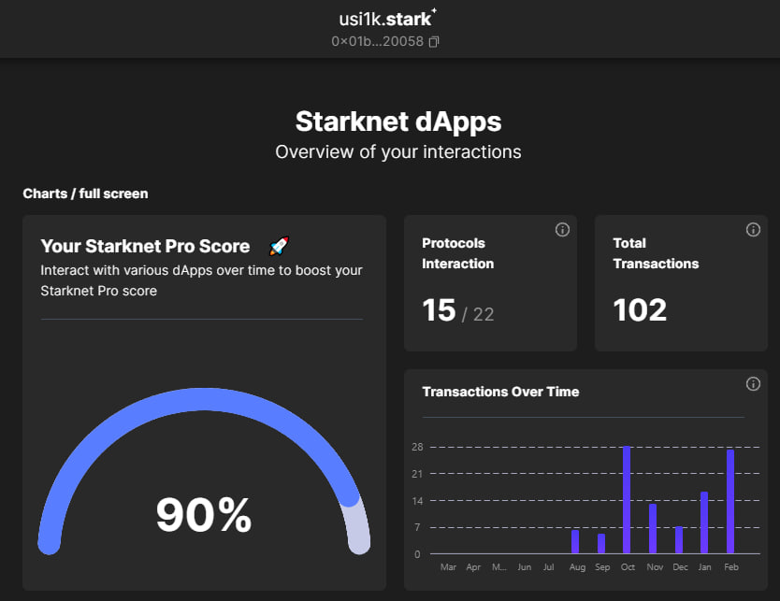Open info for Protocols Interaction card
This screenshot has width=780, height=601.
(562, 230)
